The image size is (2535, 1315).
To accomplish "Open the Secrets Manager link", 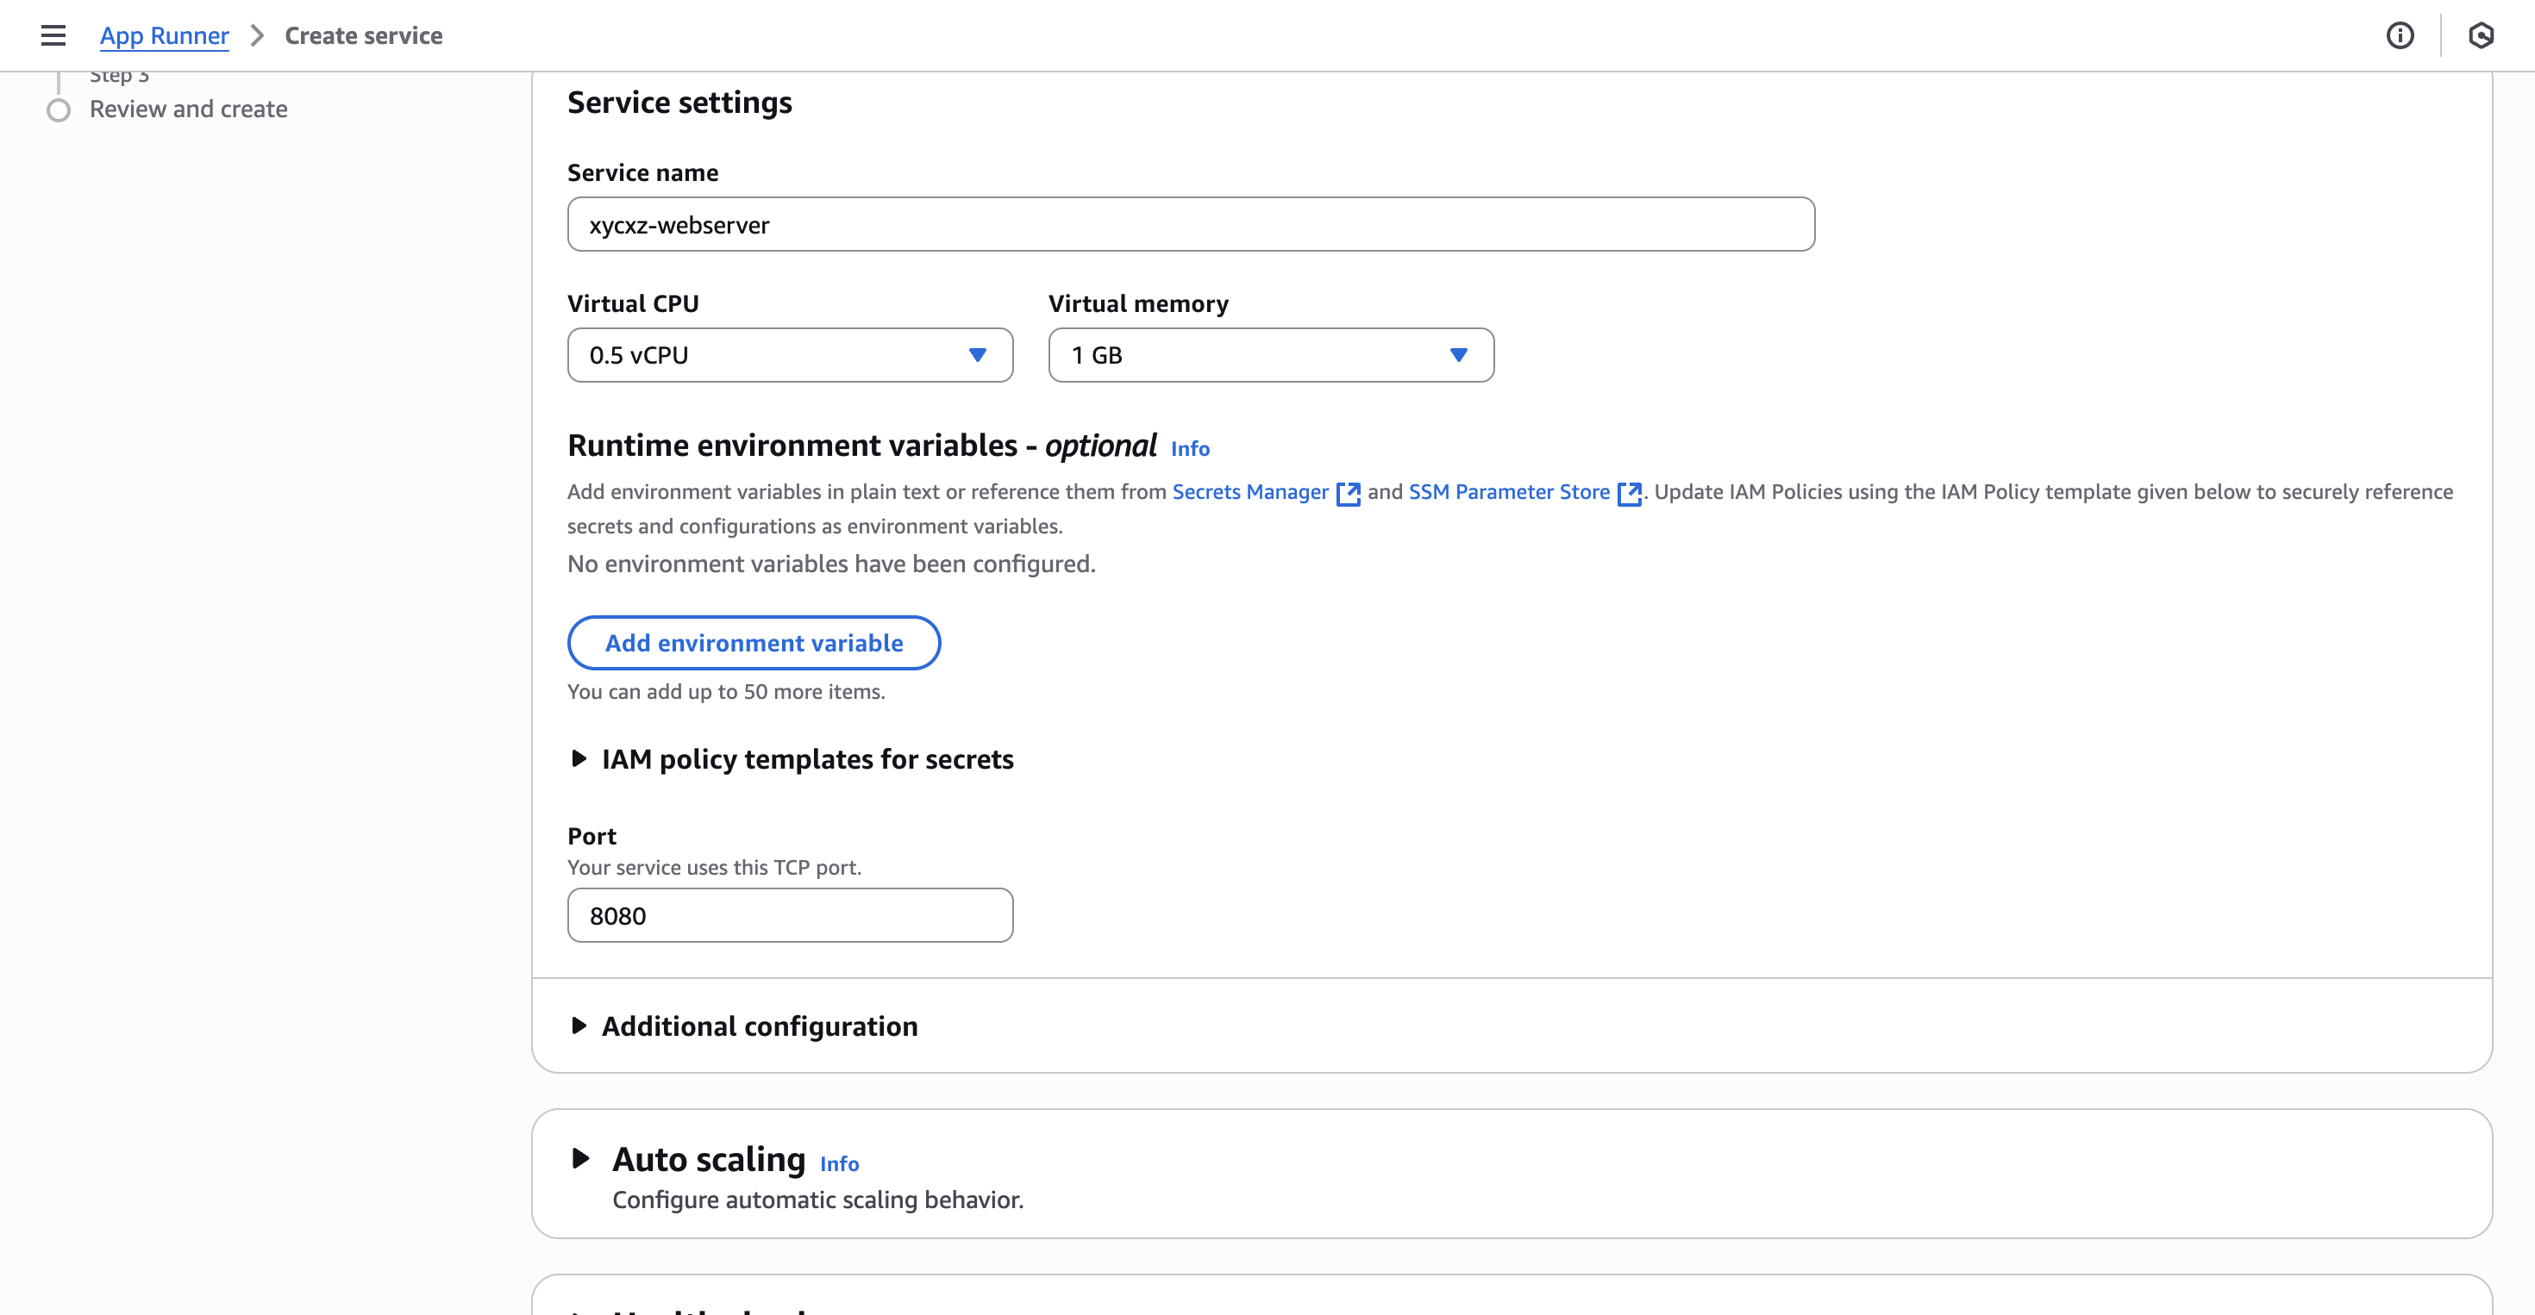I will (1249, 492).
